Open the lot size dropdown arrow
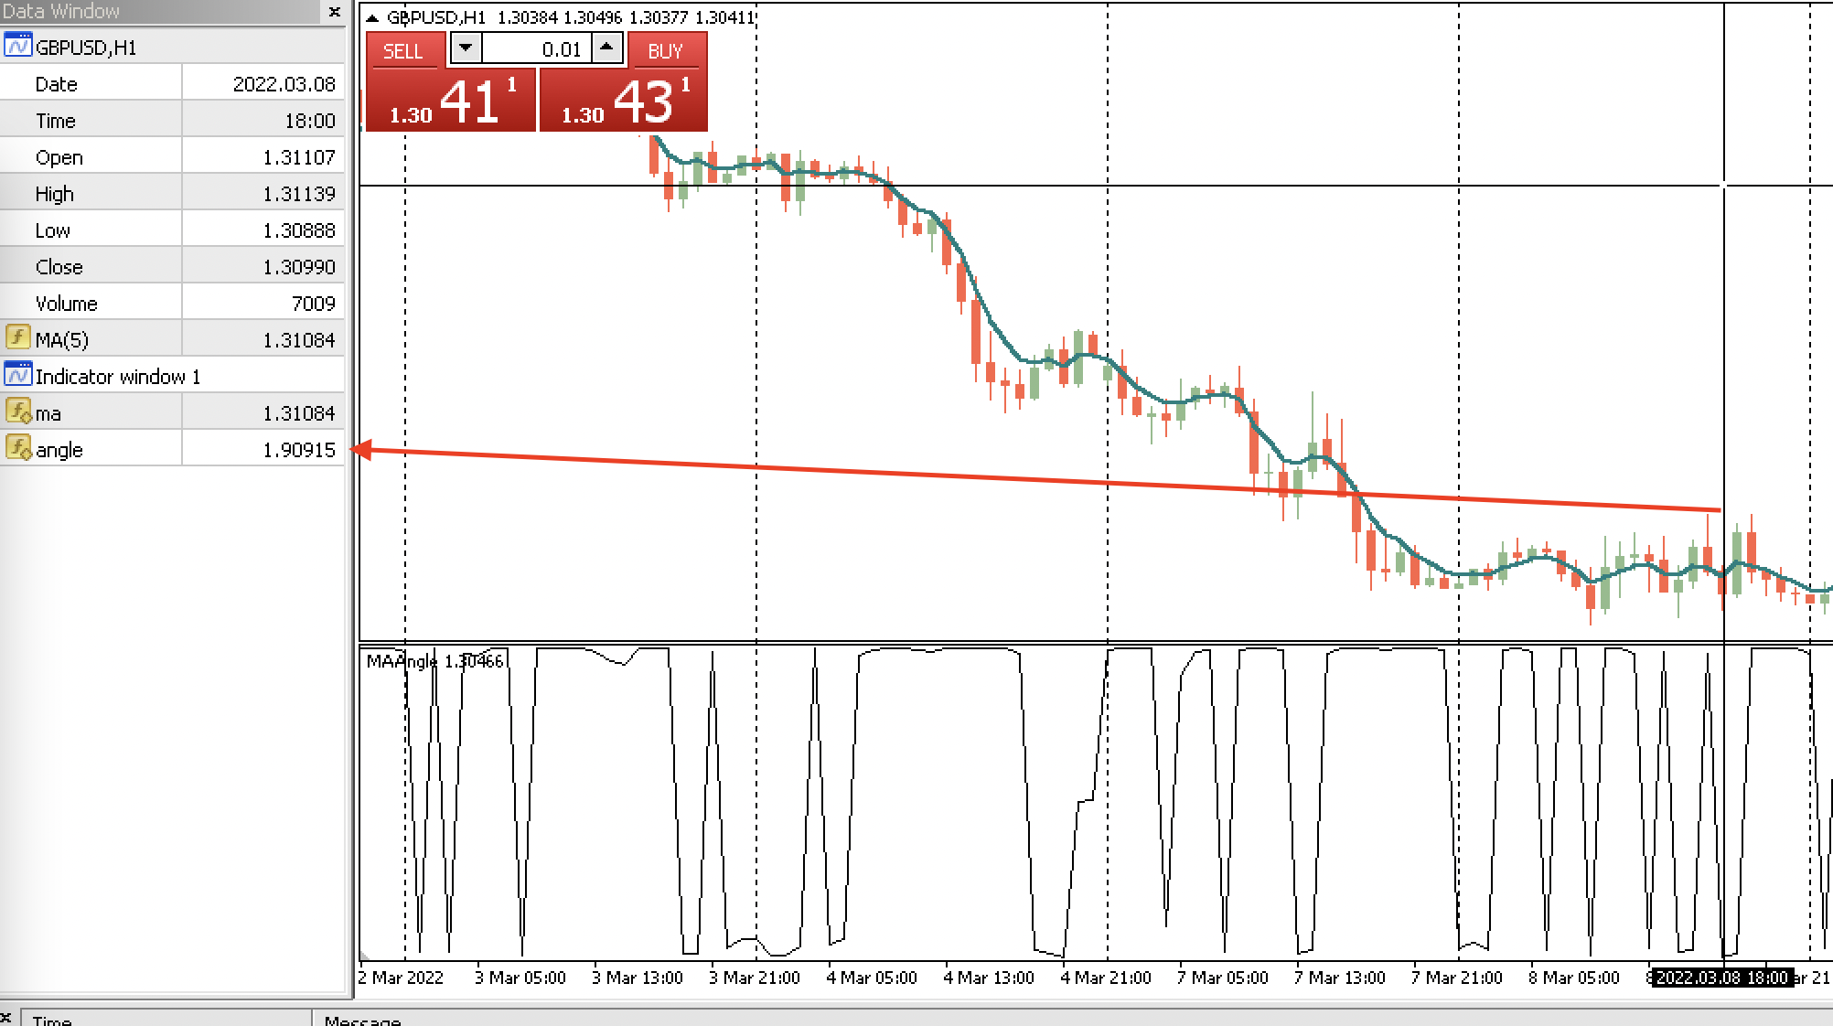 pos(466,47)
